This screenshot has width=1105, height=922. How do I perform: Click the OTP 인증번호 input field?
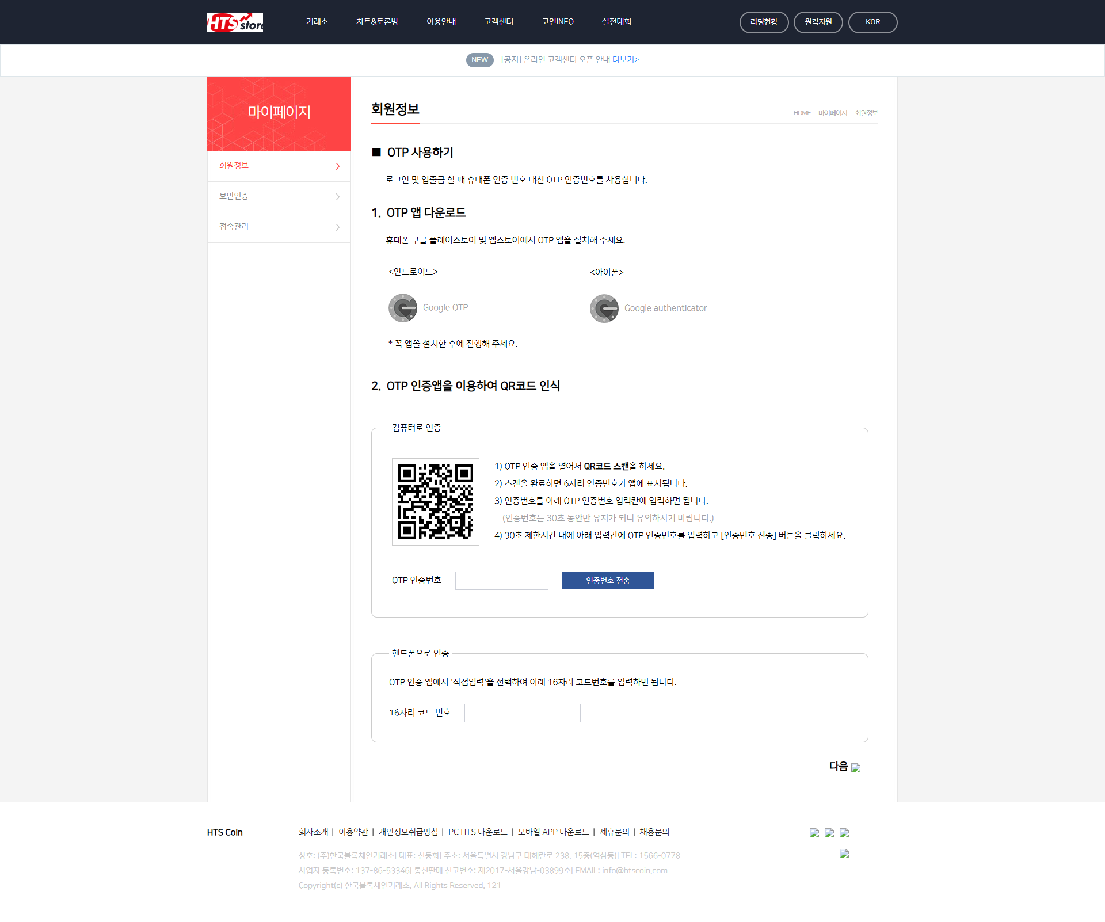[501, 580]
